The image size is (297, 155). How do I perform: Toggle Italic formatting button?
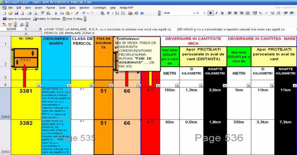point(216,13)
